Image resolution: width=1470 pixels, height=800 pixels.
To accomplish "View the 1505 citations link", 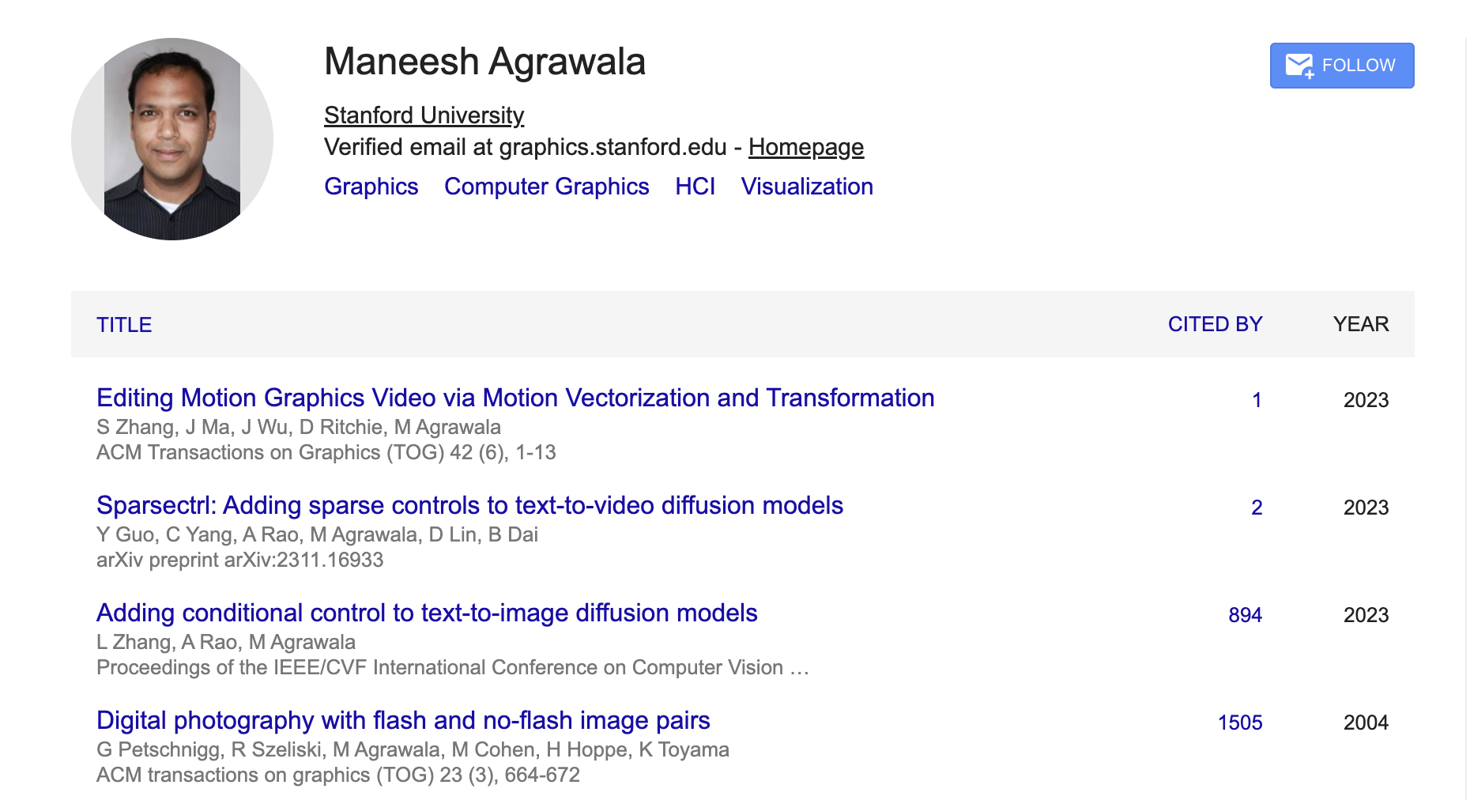I will (x=1239, y=723).
